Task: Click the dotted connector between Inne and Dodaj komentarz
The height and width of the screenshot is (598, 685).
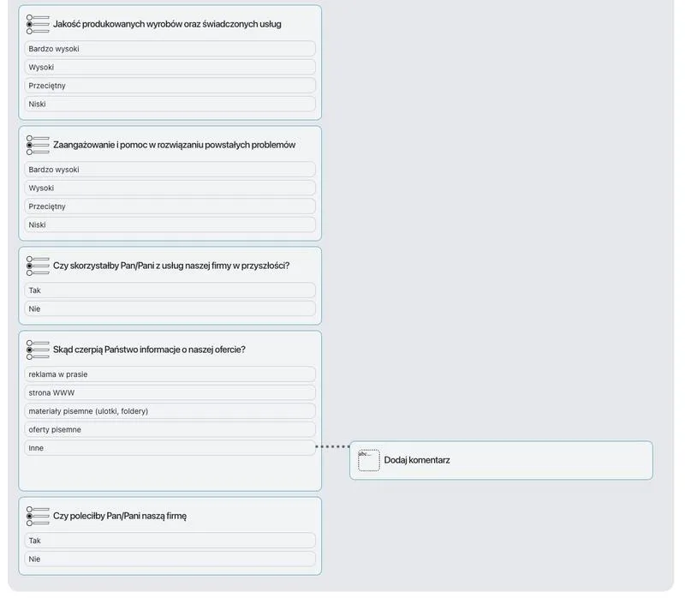Action: pyautogui.click(x=332, y=446)
